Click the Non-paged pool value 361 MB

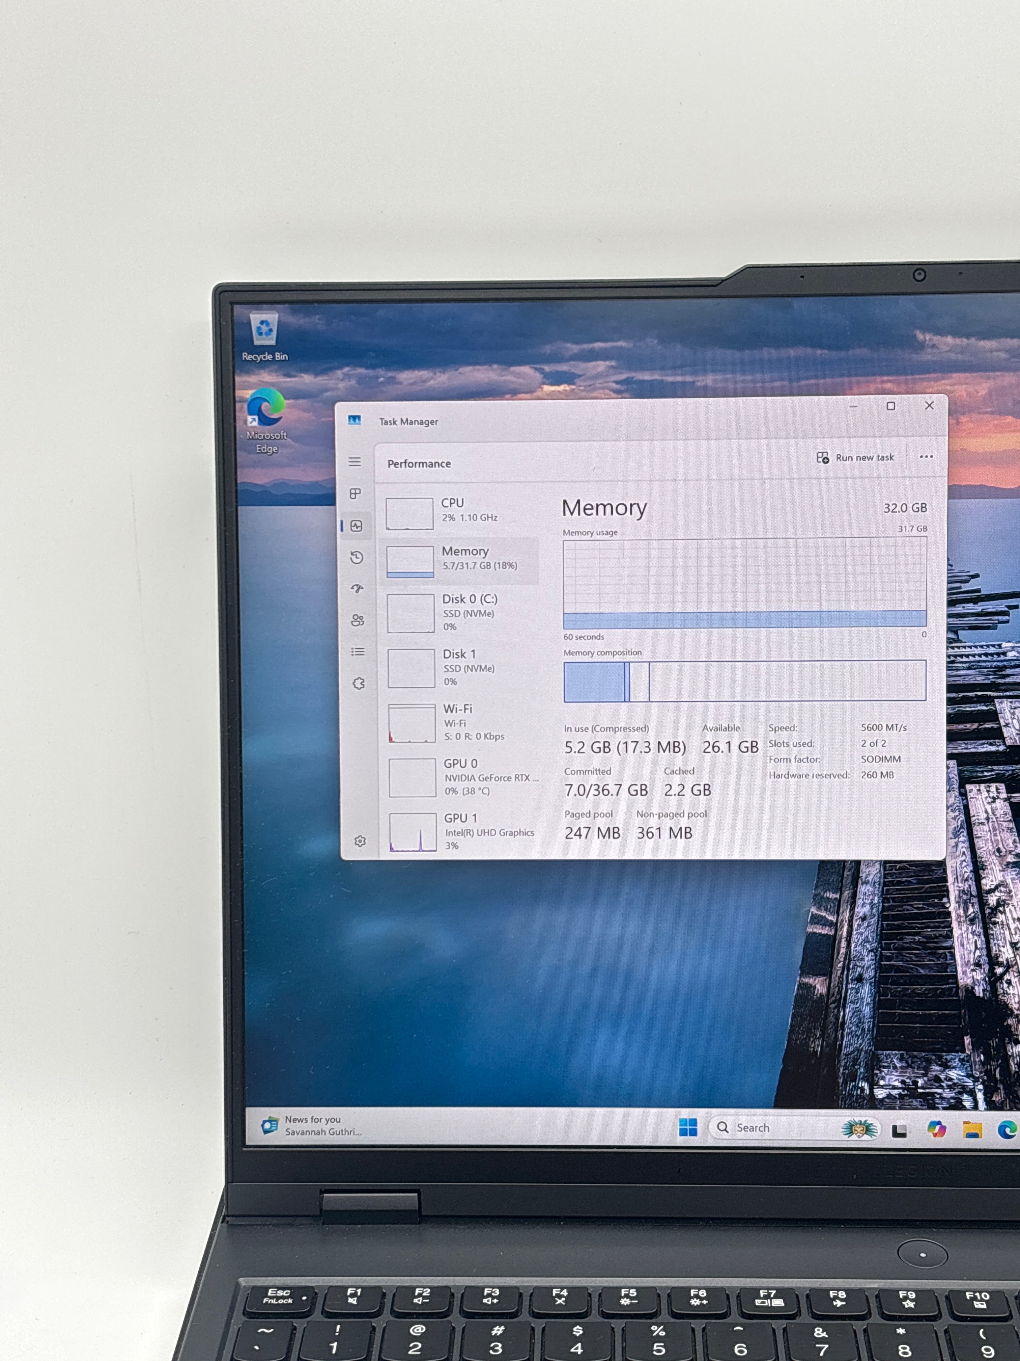664,832
